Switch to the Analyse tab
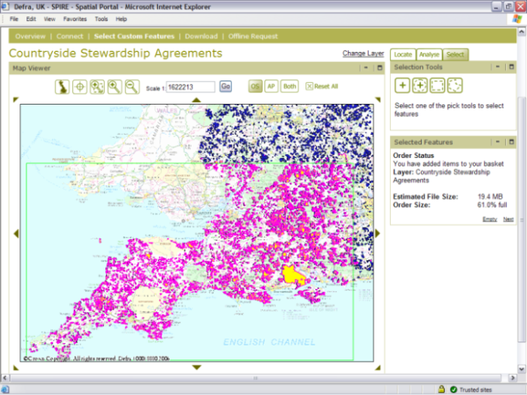 coord(429,54)
